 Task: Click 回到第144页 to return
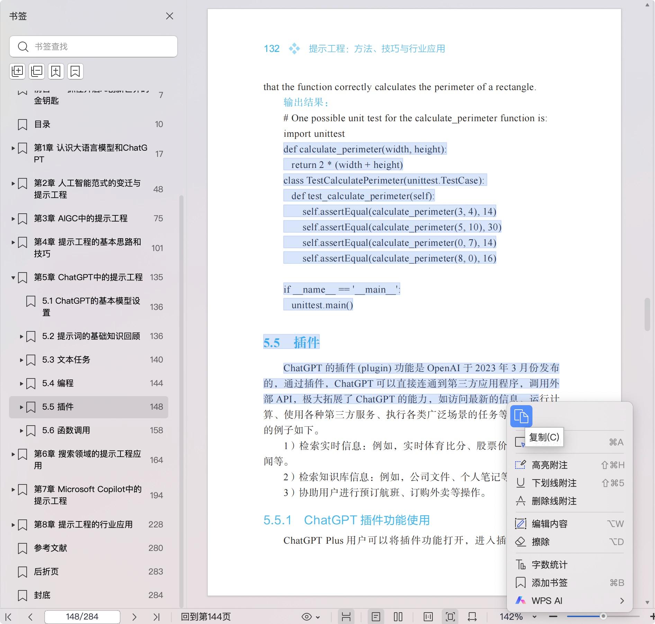pyautogui.click(x=206, y=617)
